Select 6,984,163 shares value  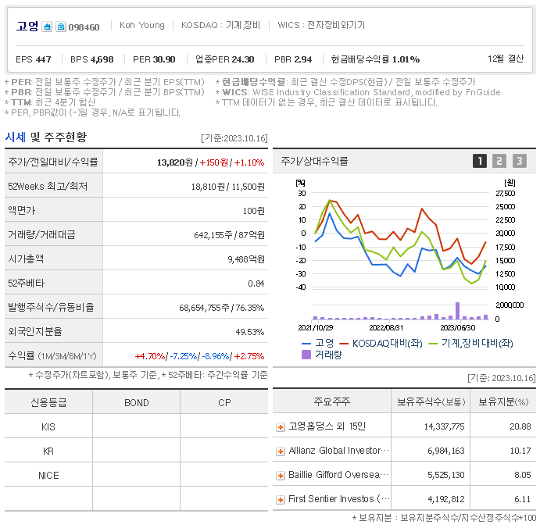pos(446,451)
